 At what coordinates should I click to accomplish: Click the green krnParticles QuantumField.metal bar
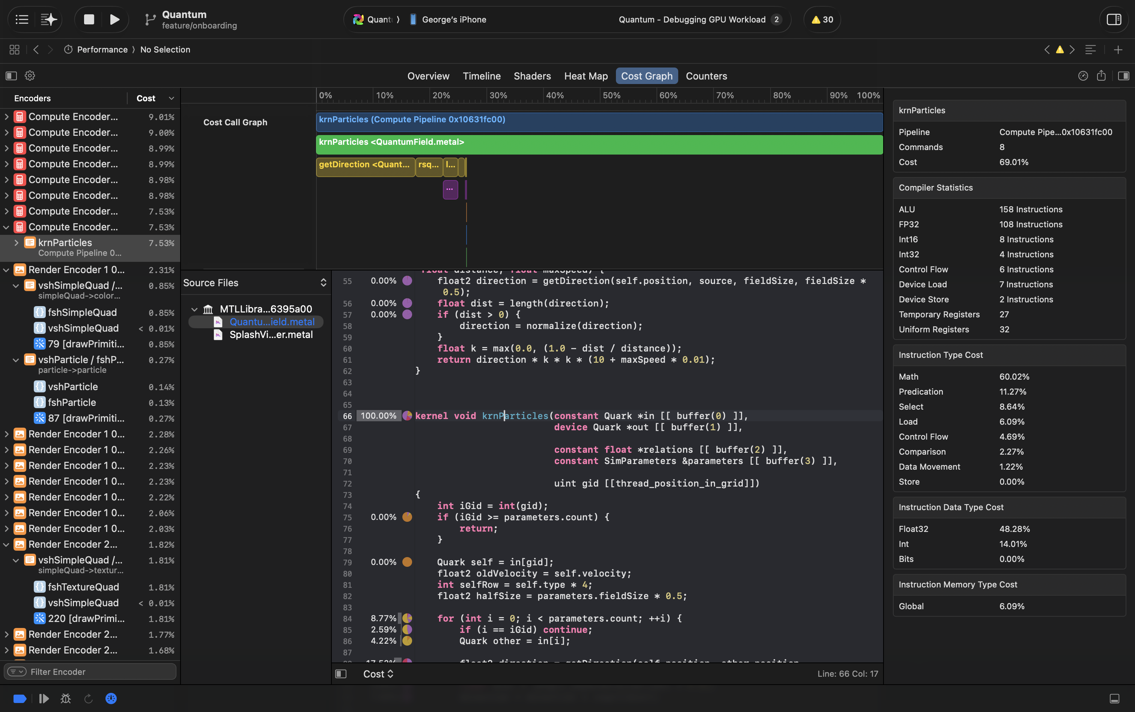(x=599, y=144)
